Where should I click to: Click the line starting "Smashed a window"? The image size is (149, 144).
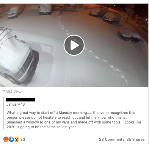(74, 122)
